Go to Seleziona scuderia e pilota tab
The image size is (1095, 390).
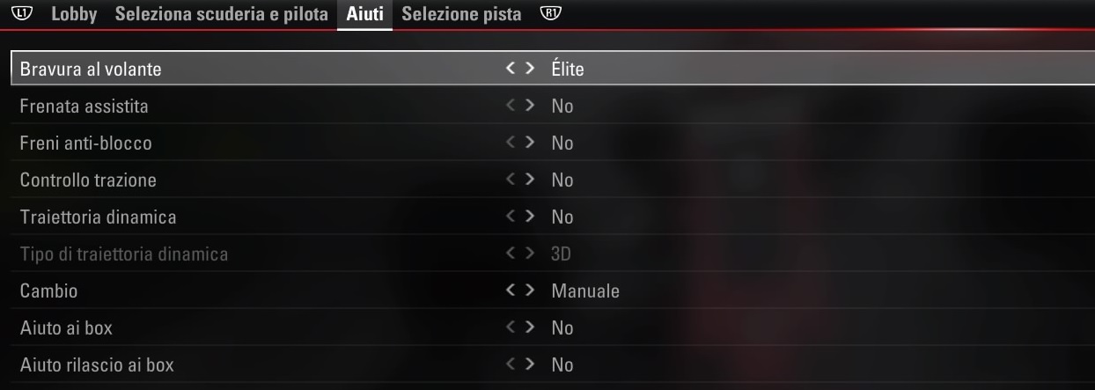[x=222, y=14]
